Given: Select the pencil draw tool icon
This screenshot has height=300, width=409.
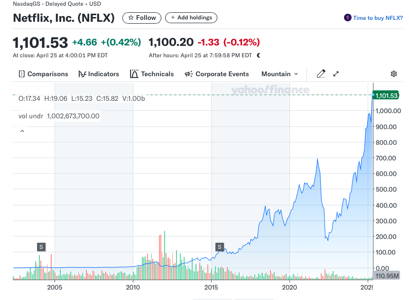Looking at the screenshot, I should tap(321, 74).
